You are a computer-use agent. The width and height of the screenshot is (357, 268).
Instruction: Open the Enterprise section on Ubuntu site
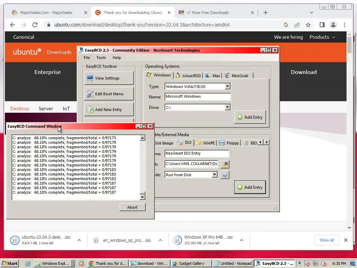pos(47,72)
